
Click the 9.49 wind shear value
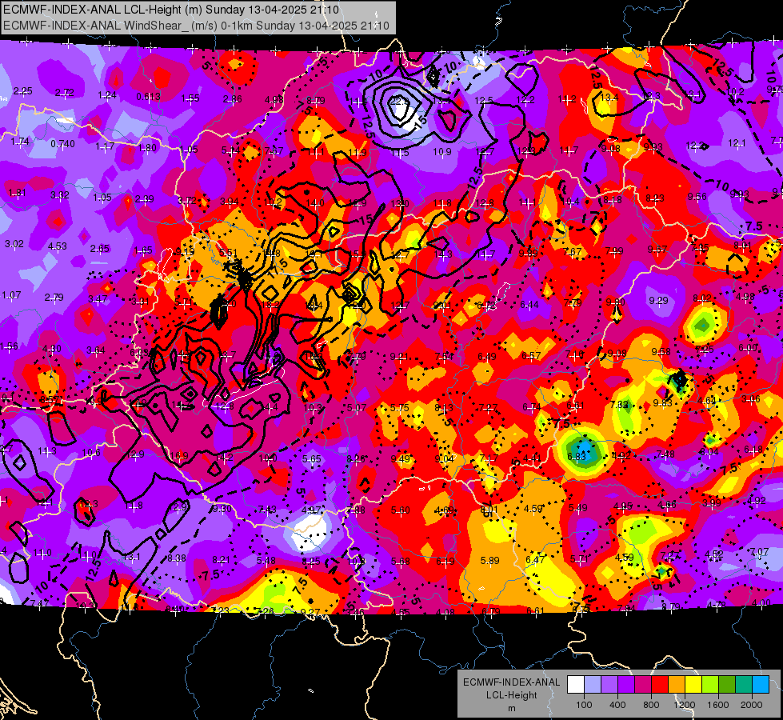401,458
